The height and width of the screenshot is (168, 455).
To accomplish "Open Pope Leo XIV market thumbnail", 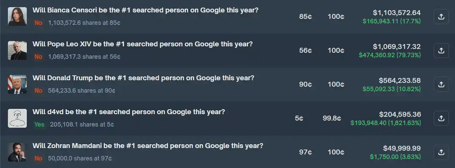I will pos(17,50).
